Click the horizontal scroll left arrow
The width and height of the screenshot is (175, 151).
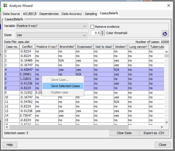(7, 127)
